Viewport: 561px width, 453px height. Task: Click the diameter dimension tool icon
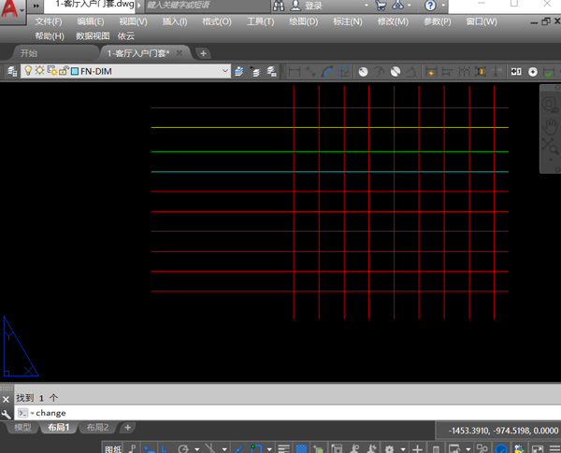pyautogui.click(x=396, y=71)
